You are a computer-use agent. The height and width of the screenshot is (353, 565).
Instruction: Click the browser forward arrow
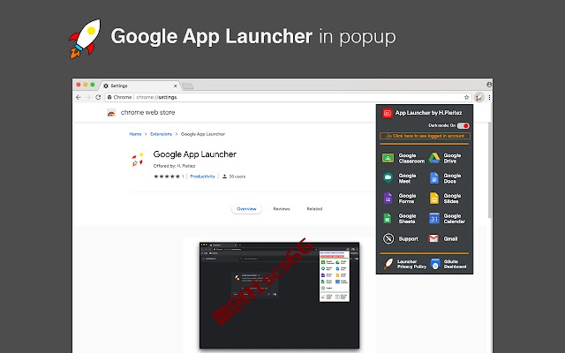click(88, 97)
